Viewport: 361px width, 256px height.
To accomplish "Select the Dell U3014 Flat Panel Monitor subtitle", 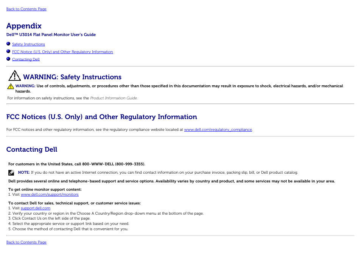I will tap(51, 35).
